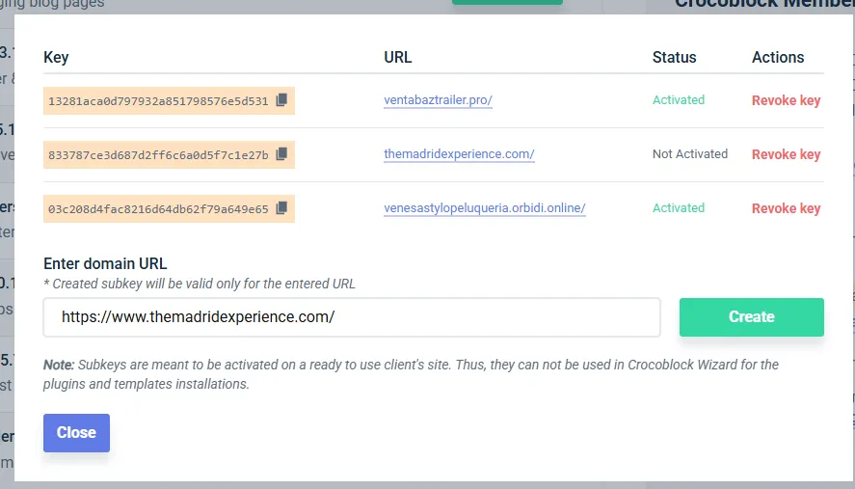The width and height of the screenshot is (855, 489).
Task: Select the key text starting with 13281aca
Action: tap(158, 100)
